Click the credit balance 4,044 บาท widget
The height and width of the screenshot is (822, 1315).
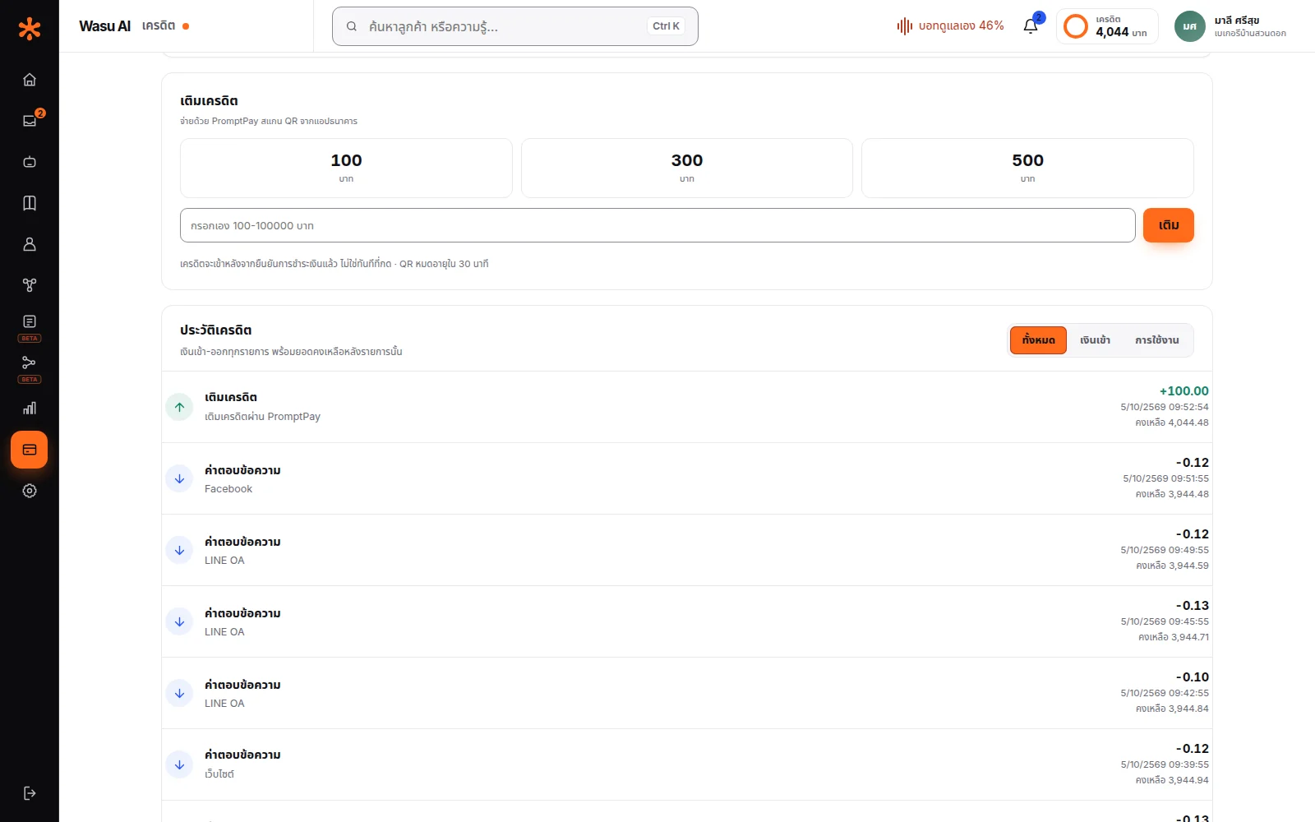point(1107,26)
